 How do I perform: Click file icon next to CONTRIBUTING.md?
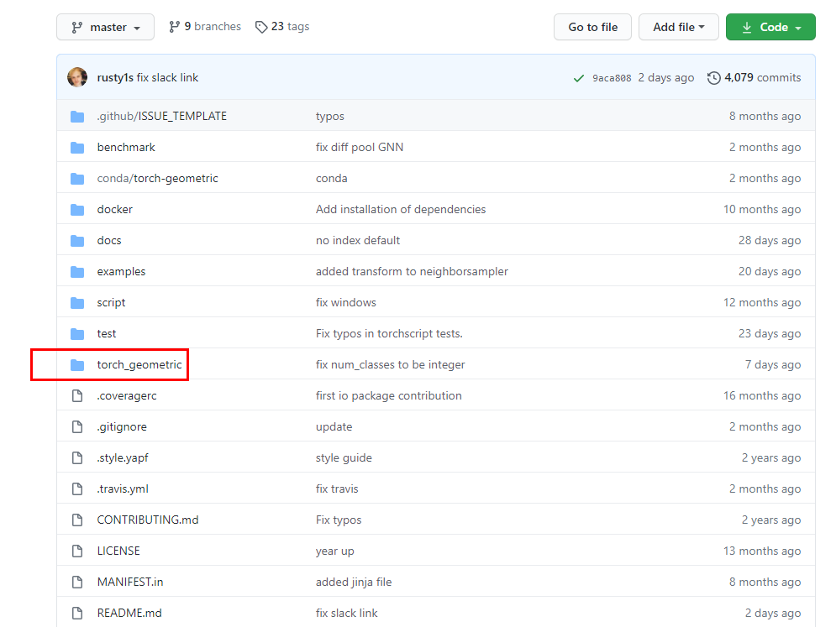coord(77,520)
